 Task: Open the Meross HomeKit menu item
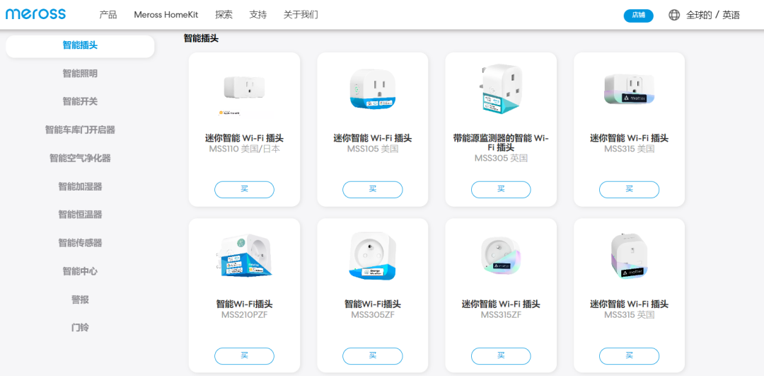(166, 15)
